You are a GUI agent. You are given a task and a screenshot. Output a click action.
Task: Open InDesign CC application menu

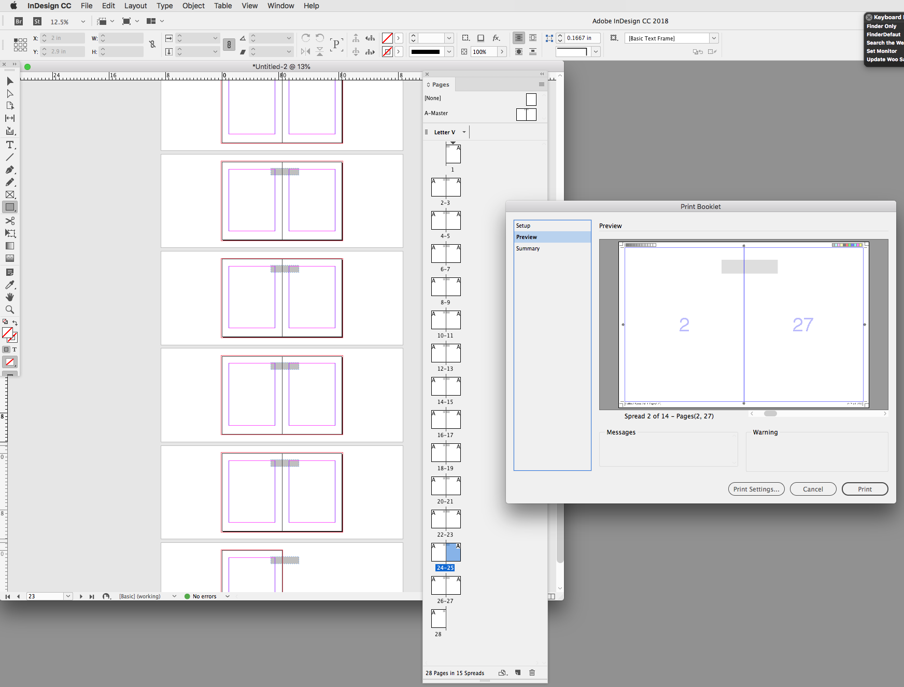pyautogui.click(x=49, y=6)
